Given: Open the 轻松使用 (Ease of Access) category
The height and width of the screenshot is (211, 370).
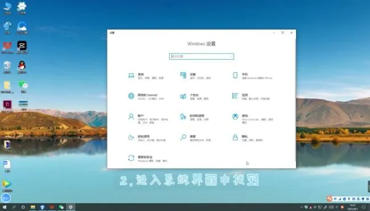Looking at the screenshot, I should click(x=147, y=138).
